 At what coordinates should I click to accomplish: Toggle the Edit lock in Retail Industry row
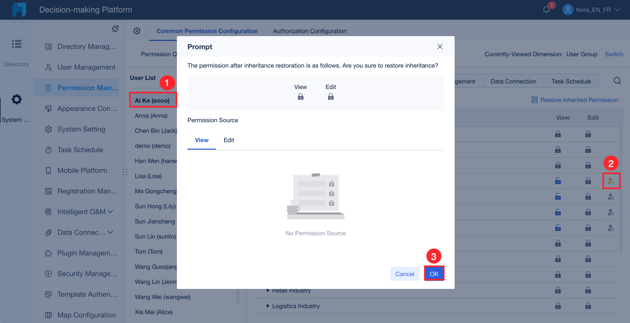pyautogui.click(x=588, y=290)
